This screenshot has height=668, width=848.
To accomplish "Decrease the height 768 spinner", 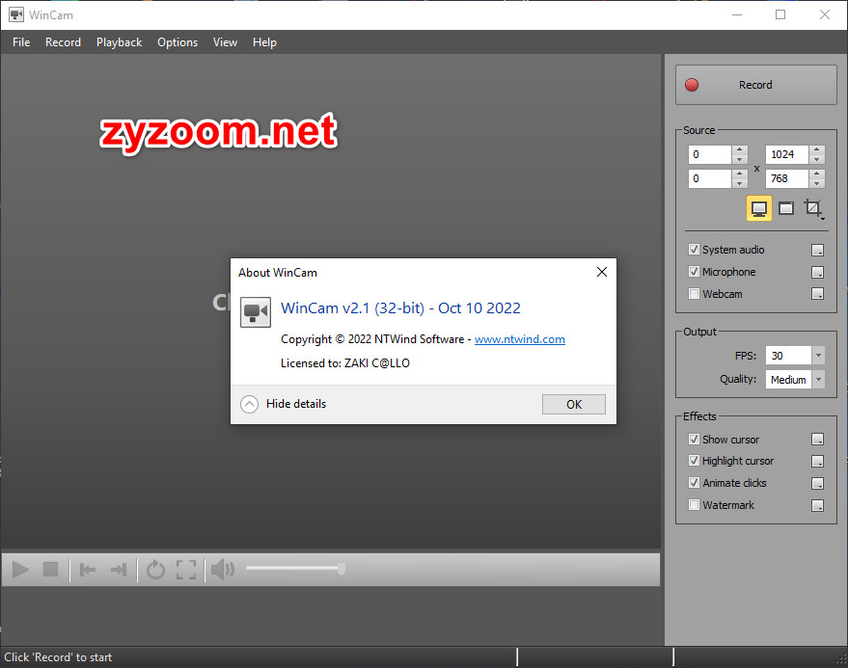I will click(817, 183).
